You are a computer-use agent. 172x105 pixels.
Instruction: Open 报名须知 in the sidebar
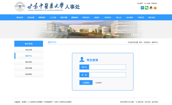[x=29, y=62]
